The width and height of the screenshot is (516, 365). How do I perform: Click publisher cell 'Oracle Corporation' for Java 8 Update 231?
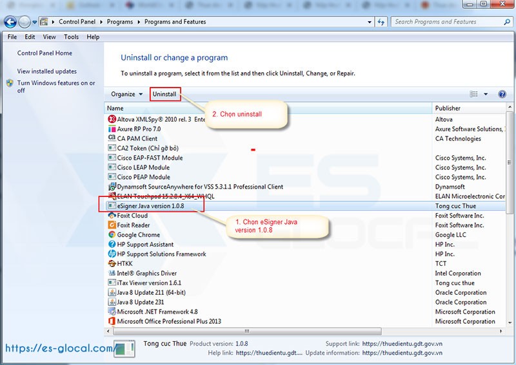tap(461, 302)
